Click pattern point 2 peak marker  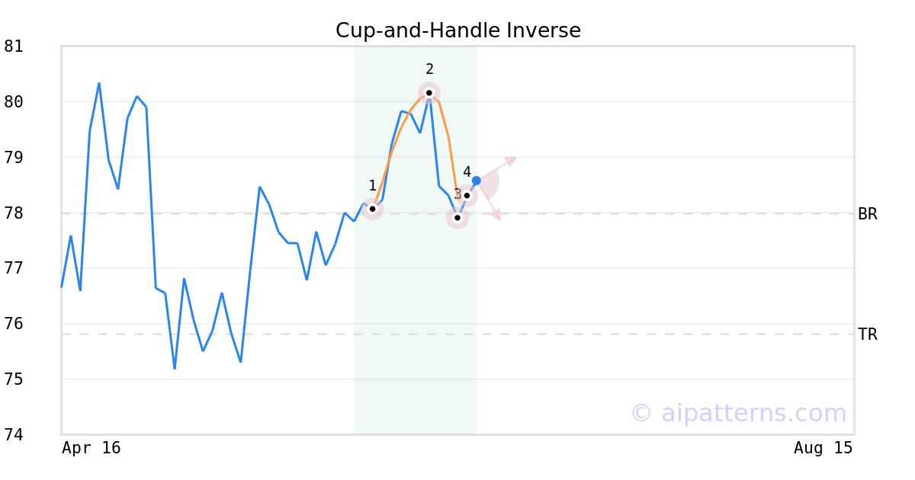tap(429, 93)
